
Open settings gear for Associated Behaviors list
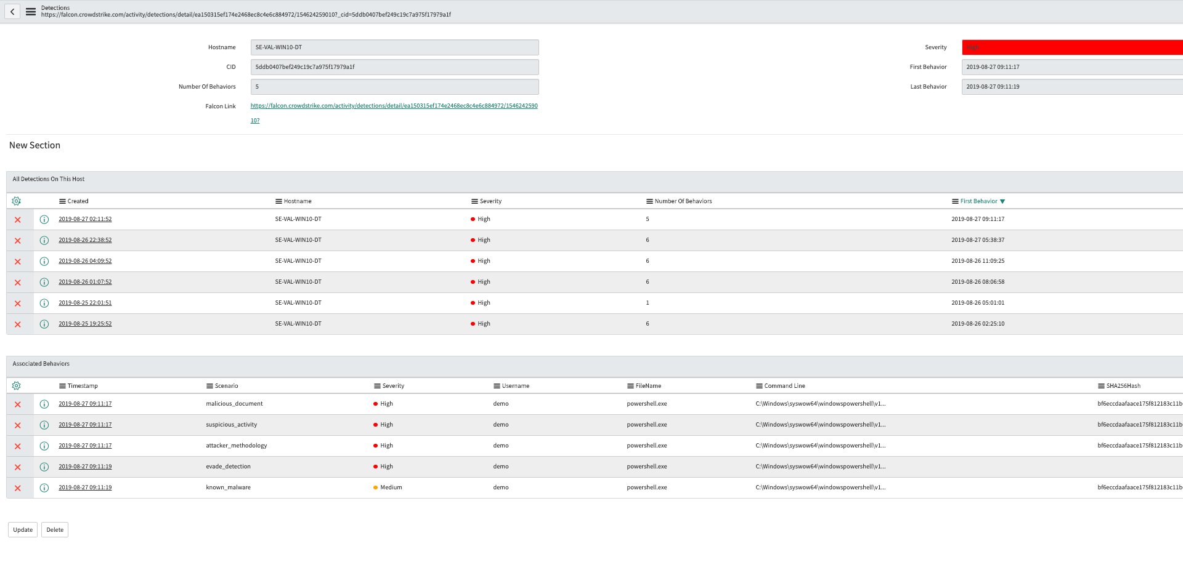coord(17,386)
